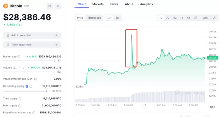Click info icon next to Market cap
220x117 pixels.
click(19, 57)
